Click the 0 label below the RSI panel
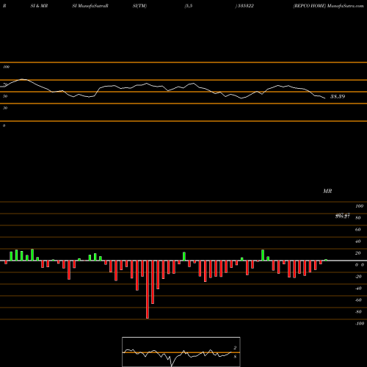The height and width of the screenshot is (367, 367). coord(4,126)
